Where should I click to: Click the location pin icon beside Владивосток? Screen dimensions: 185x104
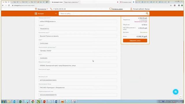pos(36,9)
